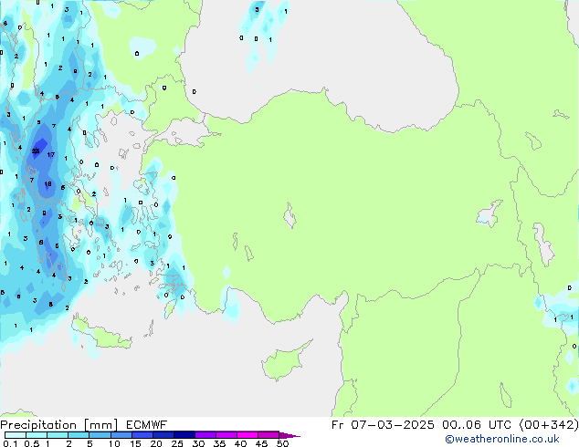
Task: Select the 30–35 mm purple legend swatch
Action: pos(205,435)
